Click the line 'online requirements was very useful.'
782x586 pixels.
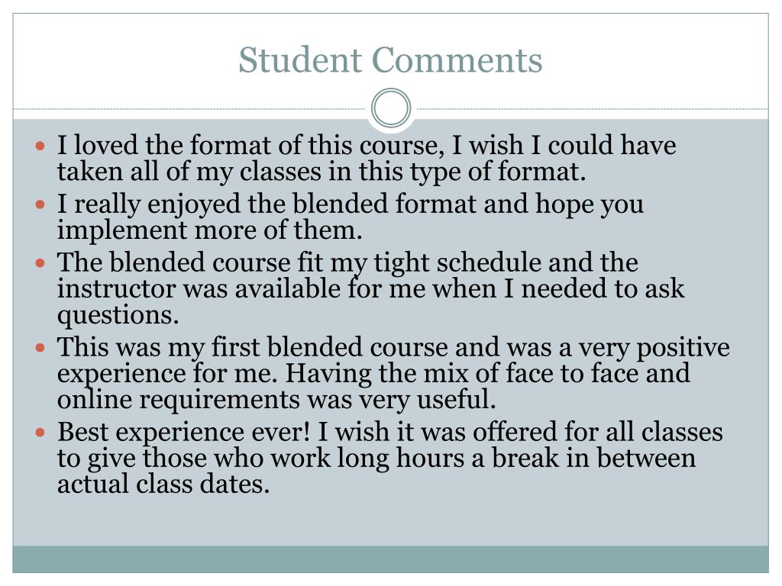pos(276,400)
